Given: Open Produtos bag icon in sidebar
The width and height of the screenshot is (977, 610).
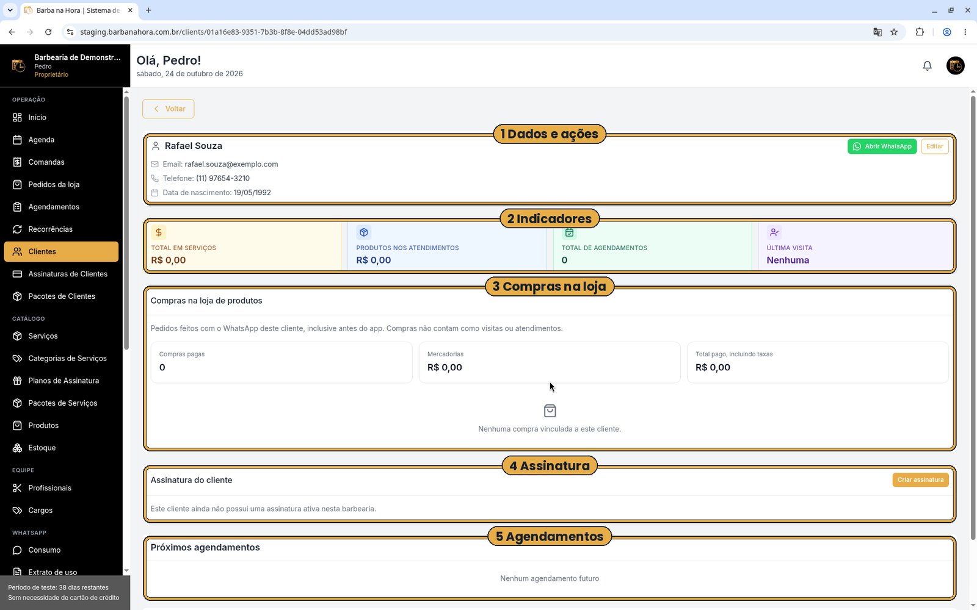Looking at the screenshot, I should click(x=17, y=425).
